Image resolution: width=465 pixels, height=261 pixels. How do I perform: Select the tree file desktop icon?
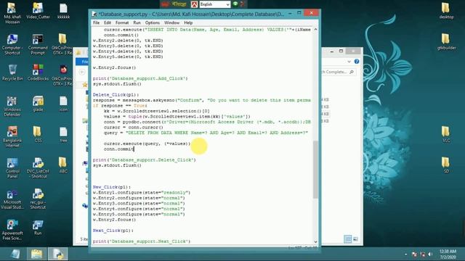click(x=63, y=135)
